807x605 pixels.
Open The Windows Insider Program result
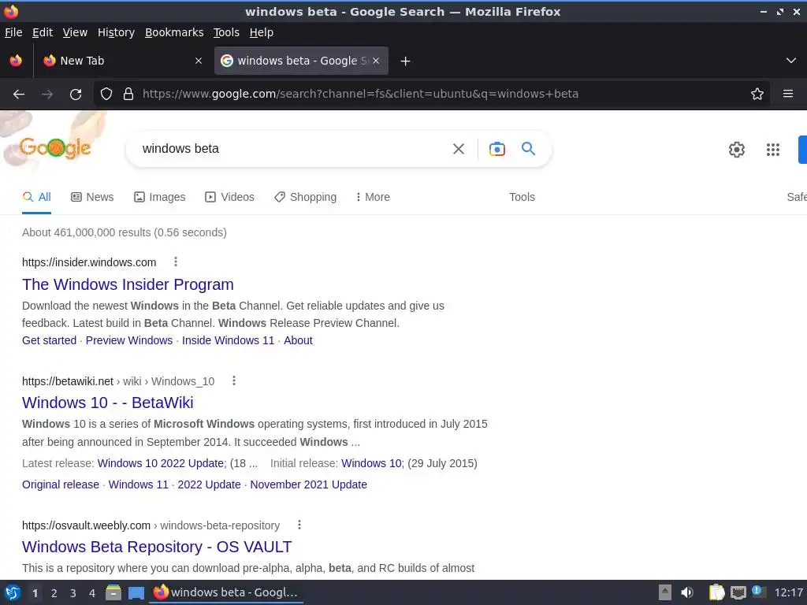pos(128,284)
